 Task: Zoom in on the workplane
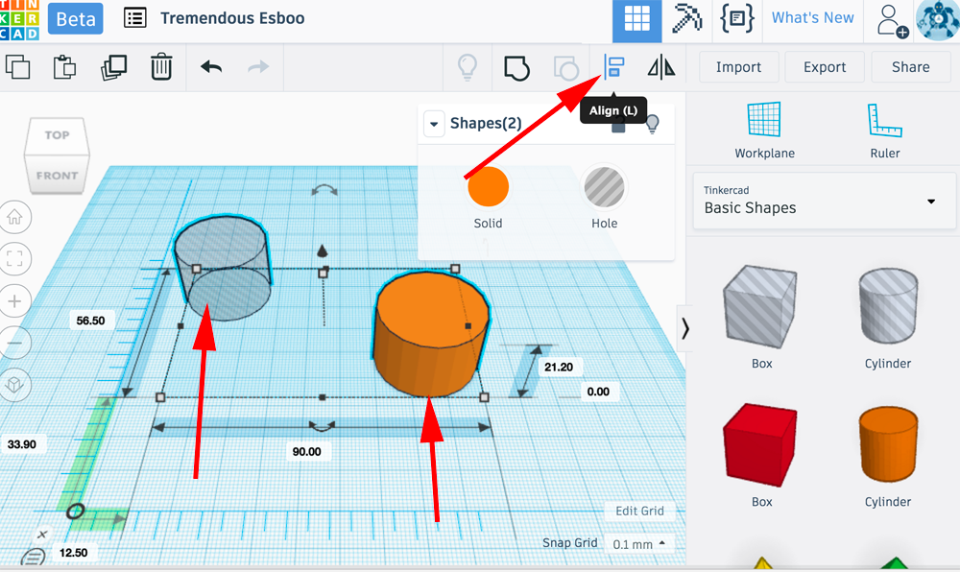pos(14,301)
